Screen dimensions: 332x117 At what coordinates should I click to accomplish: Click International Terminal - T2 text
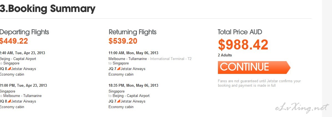[x=171, y=59]
